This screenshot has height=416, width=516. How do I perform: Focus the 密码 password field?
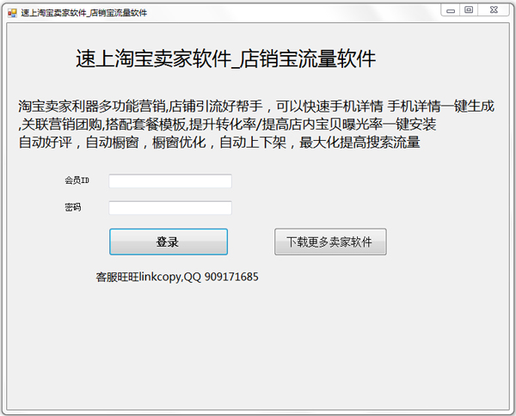click(x=170, y=208)
